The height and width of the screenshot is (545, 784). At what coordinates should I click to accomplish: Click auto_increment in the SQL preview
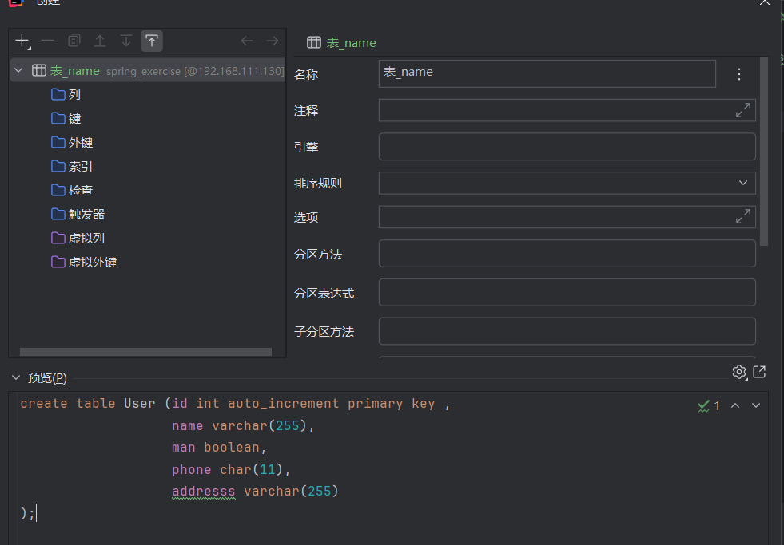point(284,403)
